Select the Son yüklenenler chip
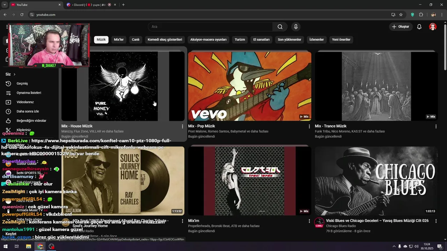447x251 pixels. click(290, 40)
